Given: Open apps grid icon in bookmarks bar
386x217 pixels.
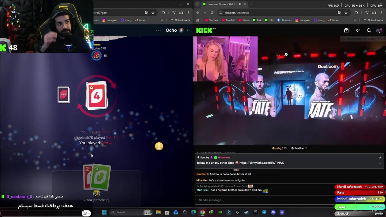Looking at the screenshot, I should tap(197, 20).
